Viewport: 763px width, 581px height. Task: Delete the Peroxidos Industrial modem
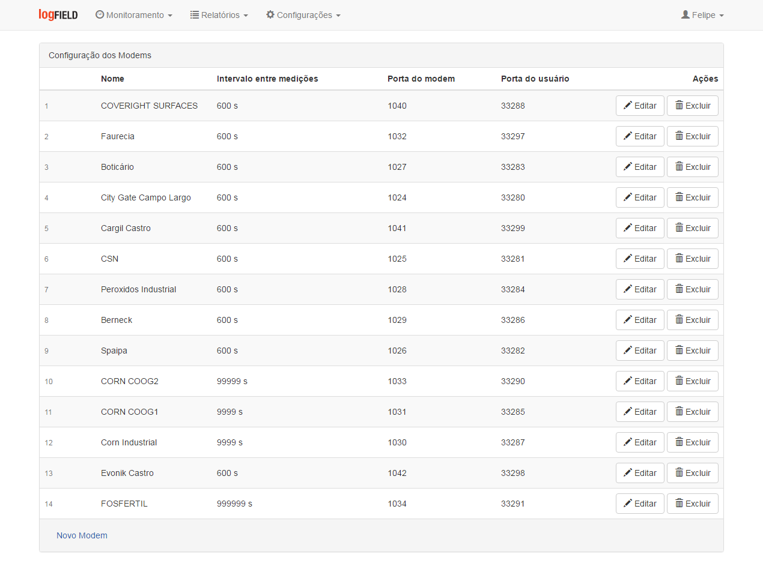click(693, 289)
